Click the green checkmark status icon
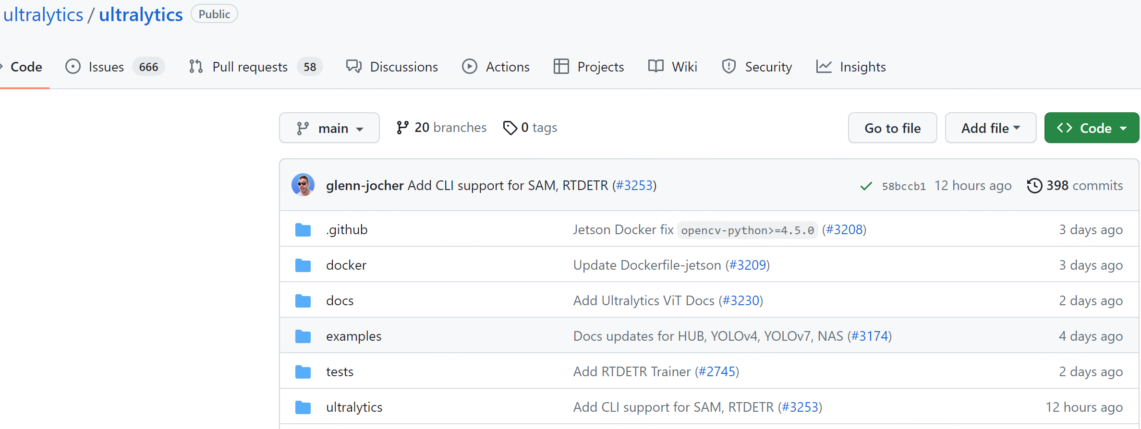The height and width of the screenshot is (429, 1141). (x=866, y=186)
